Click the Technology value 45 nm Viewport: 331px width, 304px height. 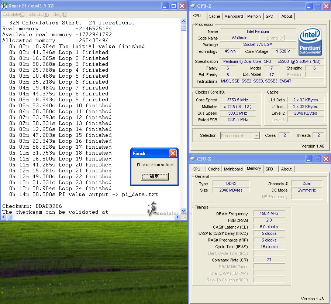(230, 51)
